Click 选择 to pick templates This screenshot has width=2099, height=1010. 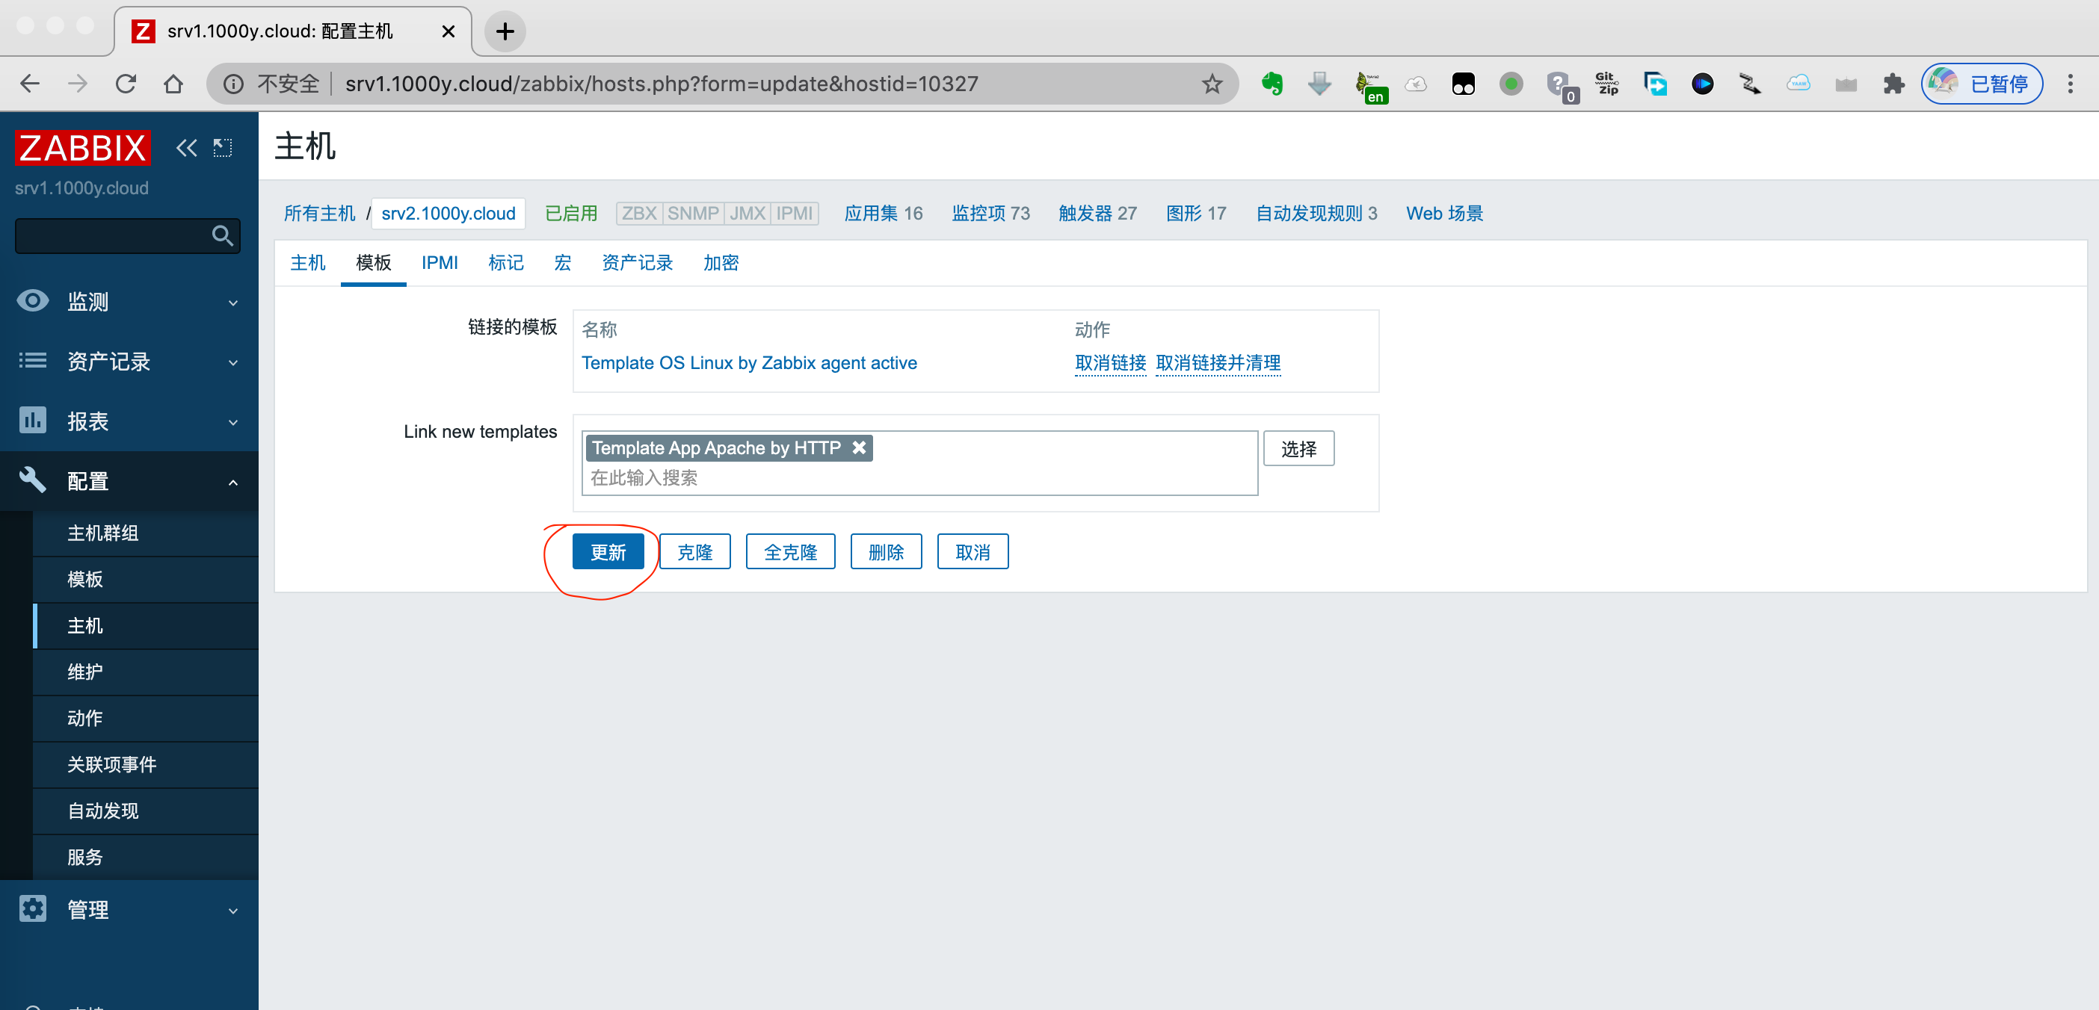(x=1298, y=449)
